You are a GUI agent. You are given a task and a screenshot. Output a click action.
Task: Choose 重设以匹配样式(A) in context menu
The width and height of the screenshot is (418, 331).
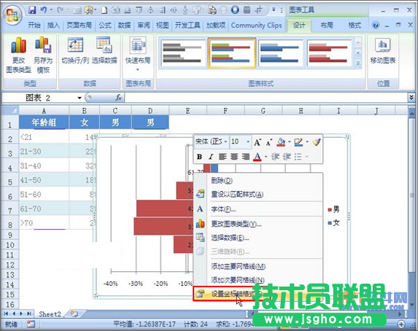click(258, 194)
